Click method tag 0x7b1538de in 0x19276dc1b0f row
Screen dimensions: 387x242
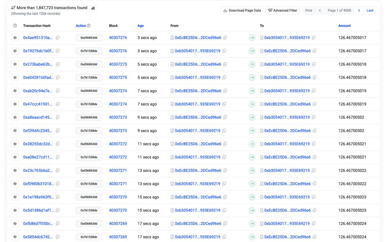coord(89,51)
